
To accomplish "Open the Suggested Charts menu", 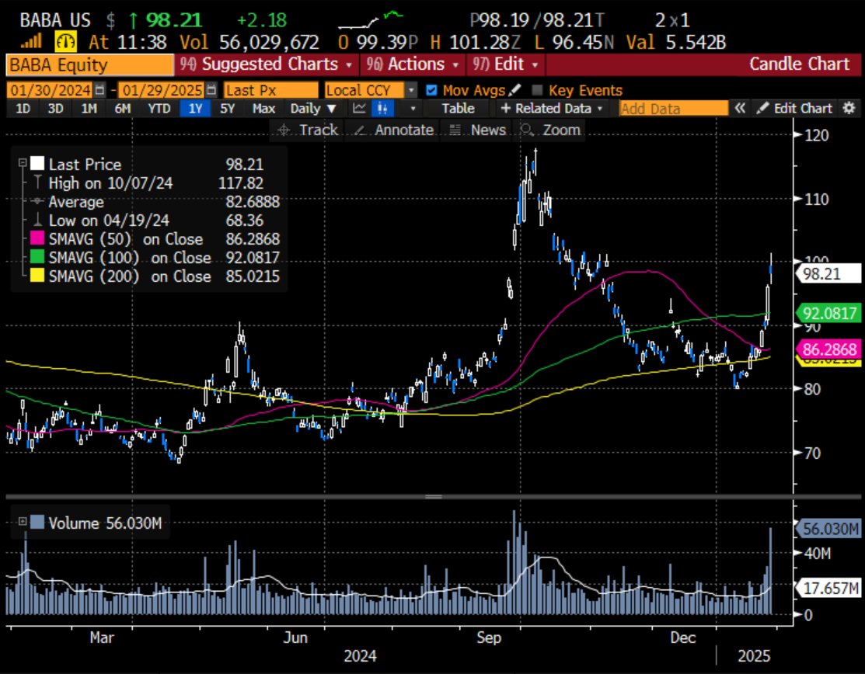I will (x=266, y=64).
